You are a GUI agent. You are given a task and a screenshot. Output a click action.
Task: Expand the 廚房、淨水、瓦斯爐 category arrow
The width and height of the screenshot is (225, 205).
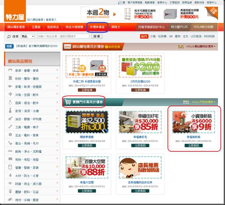click(57, 151)
